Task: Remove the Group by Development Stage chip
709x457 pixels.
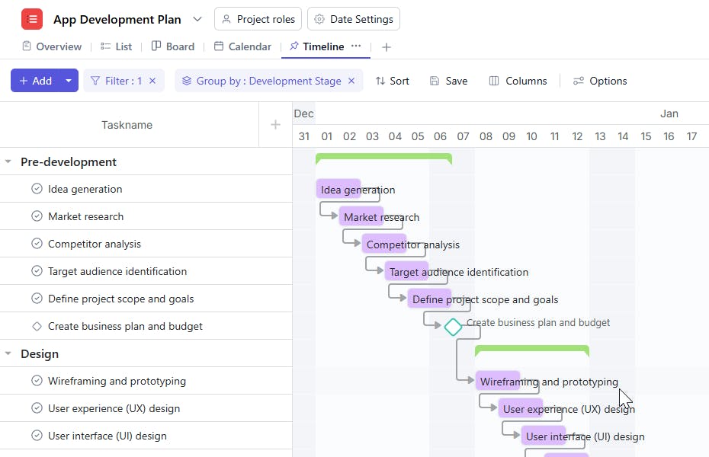Action: (351, 81)
